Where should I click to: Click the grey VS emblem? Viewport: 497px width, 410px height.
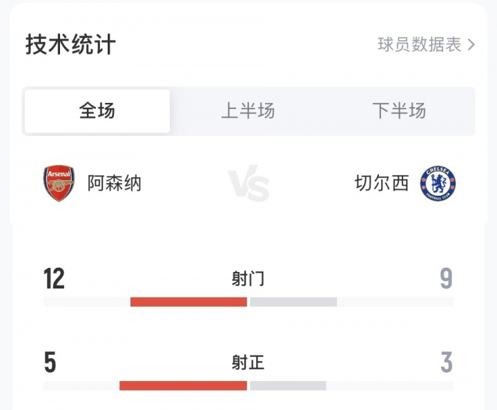(x=248, y=184)
